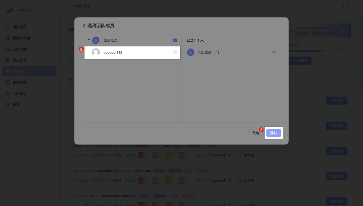Collapse the 全部成员 tree arrow

(x=89, y=40)
